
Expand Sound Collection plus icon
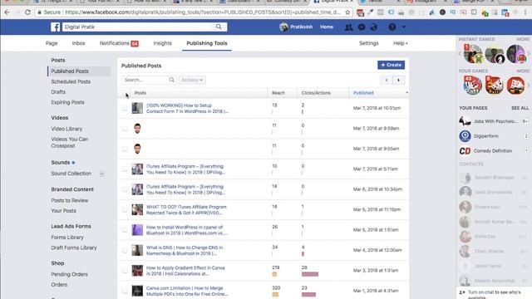click(101, 174)
